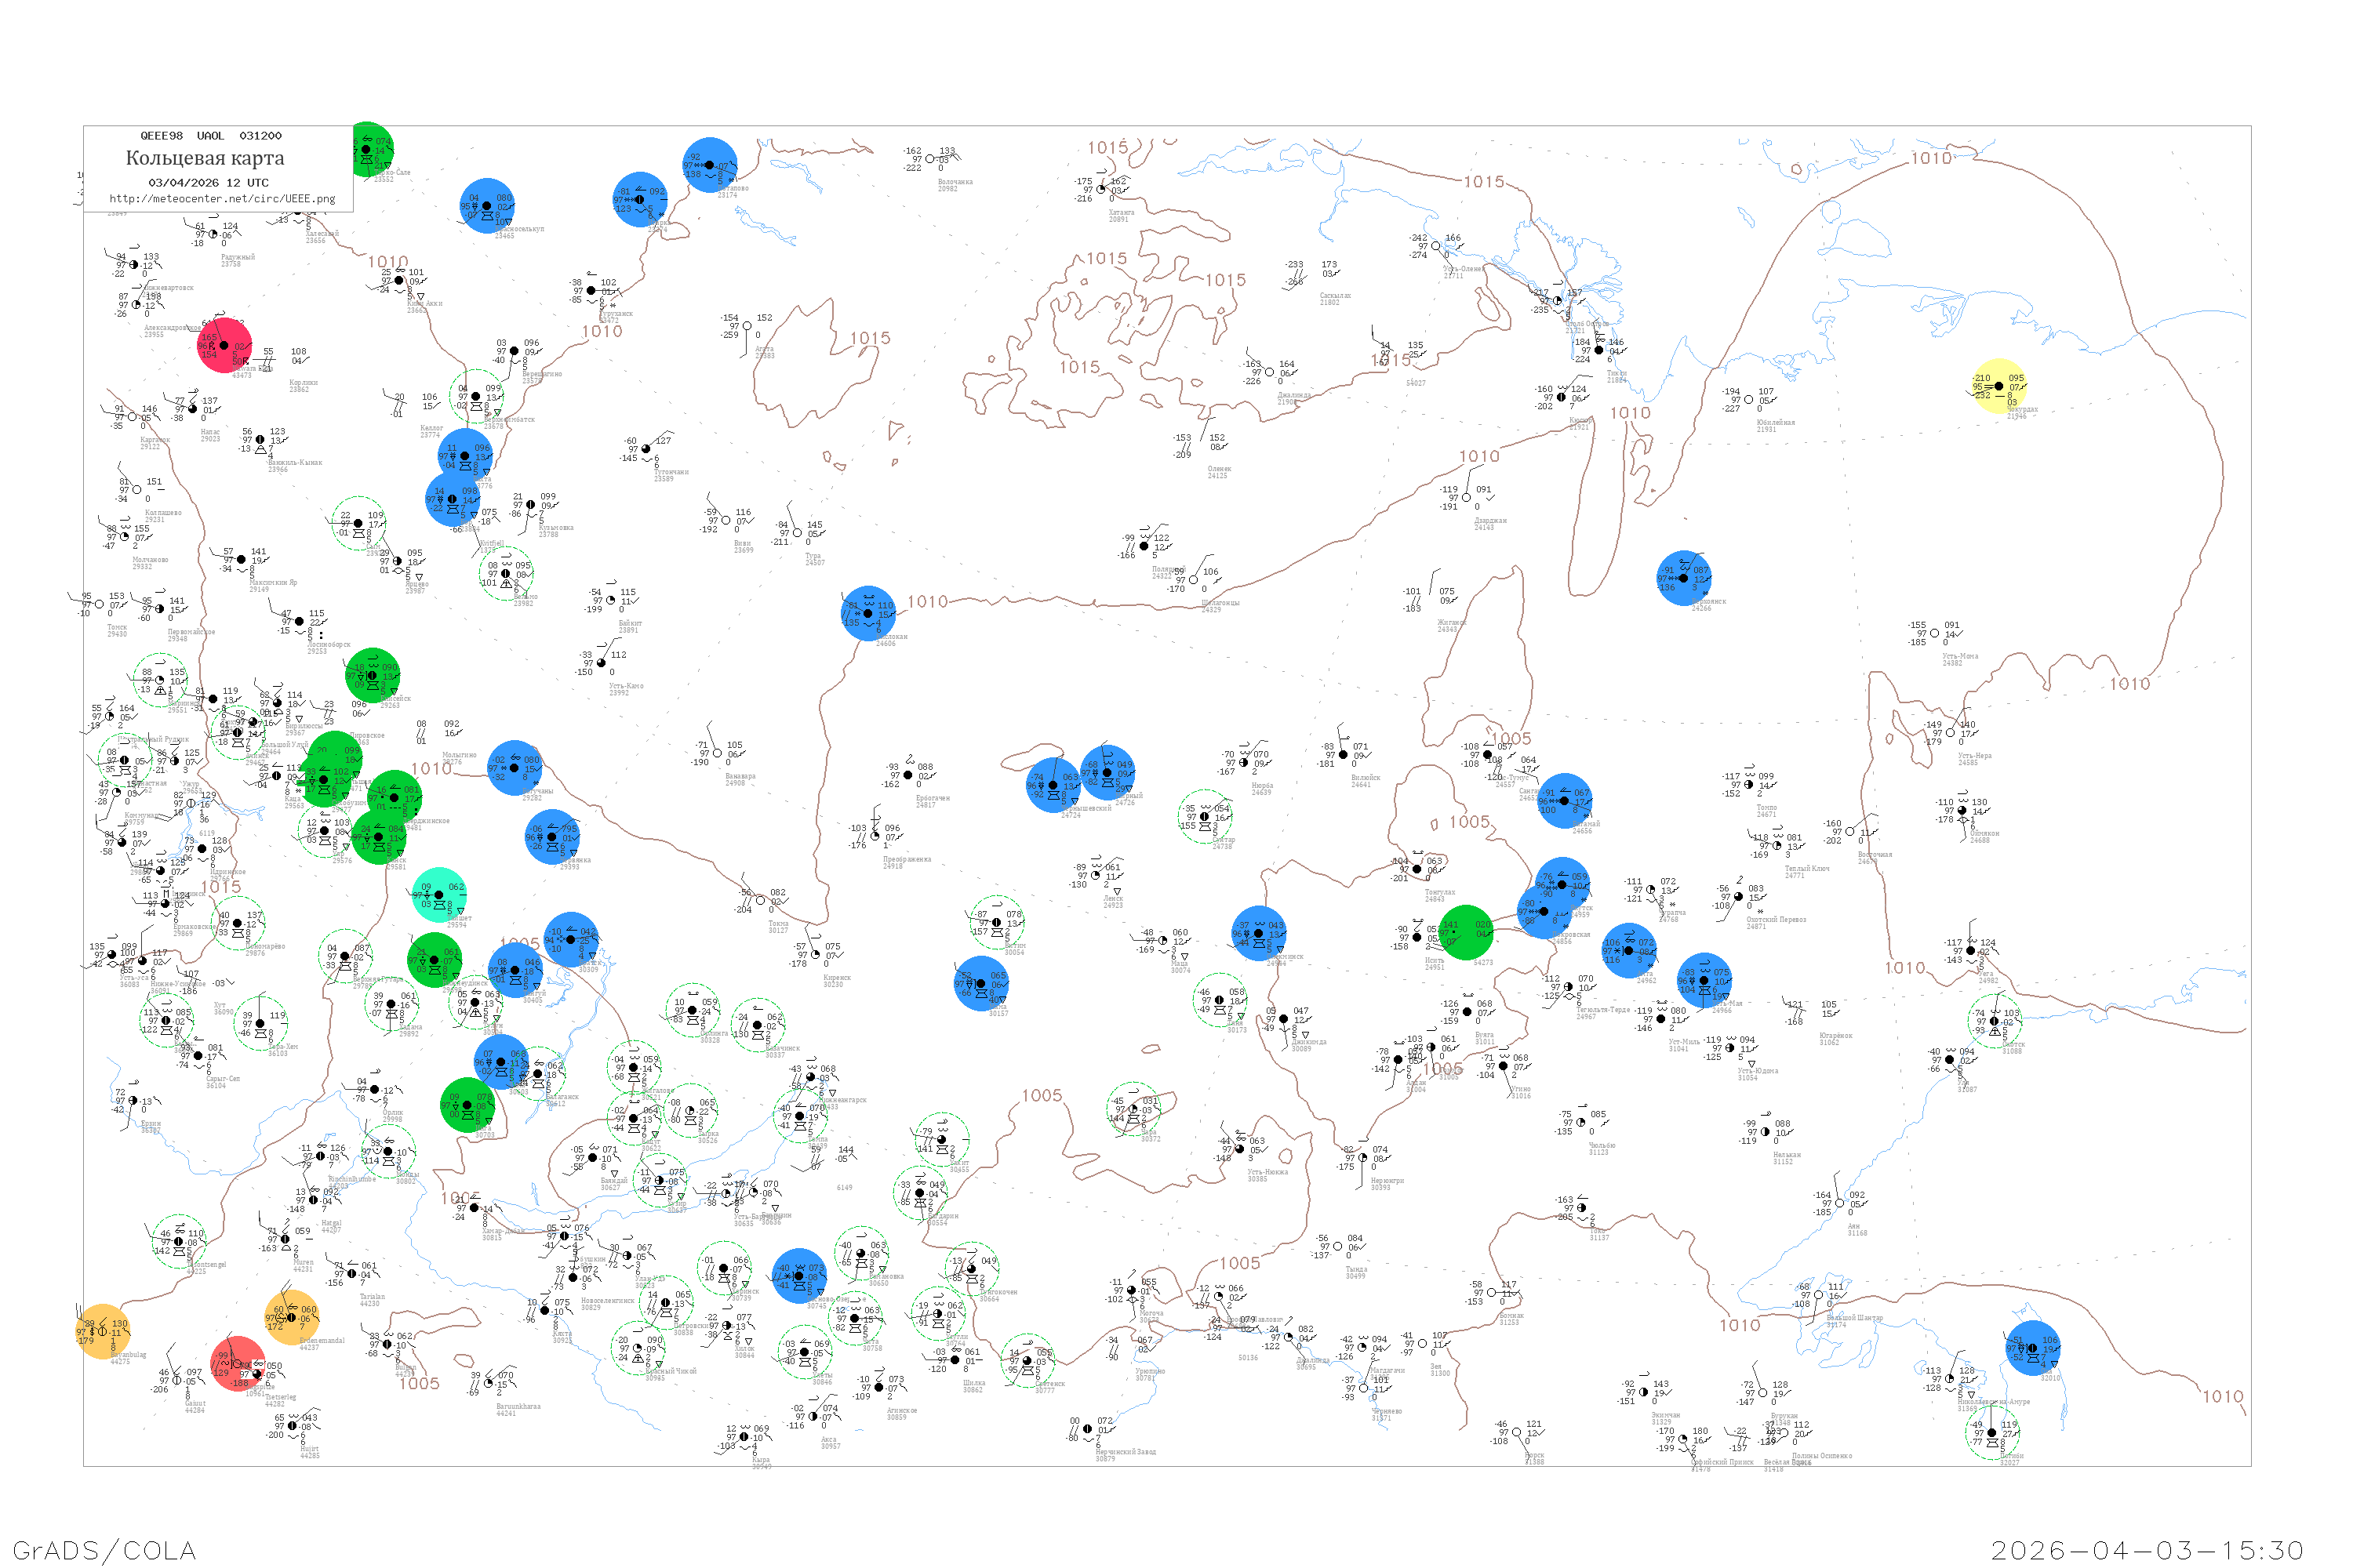Click the QEEE98 UAOL 031200 header
The width and height of the screenshot is (2353, 1568).
(x=210, y=136)
